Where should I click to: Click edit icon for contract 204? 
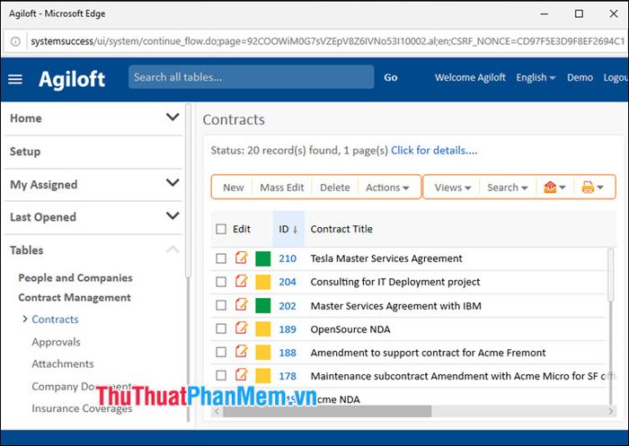(x=241, y=282)
